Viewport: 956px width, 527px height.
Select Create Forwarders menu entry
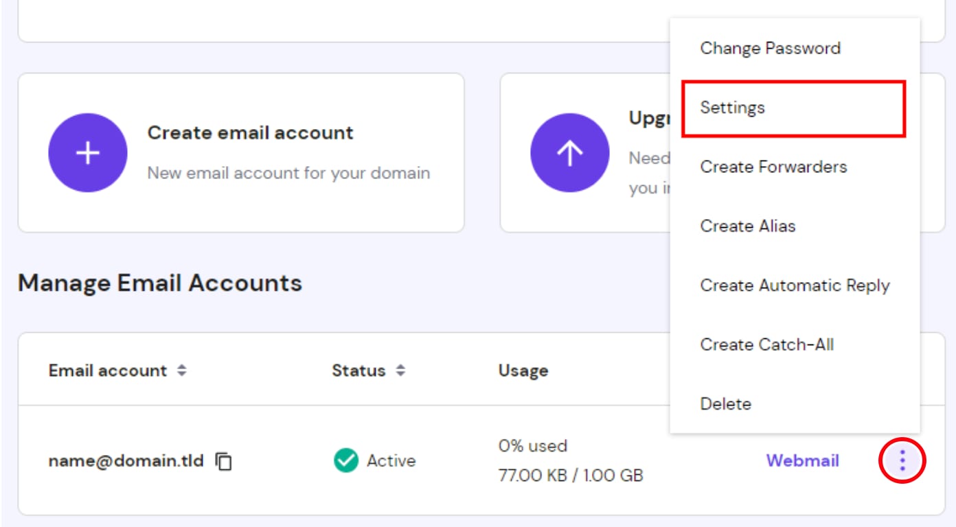click(x=773, y=167)
